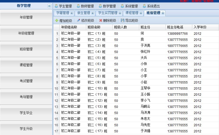Click the 系统管理 menu user icon
Image resolution: width=219 pixels, height=135 pixels.
pyautogui.click(x=122, y=6)
